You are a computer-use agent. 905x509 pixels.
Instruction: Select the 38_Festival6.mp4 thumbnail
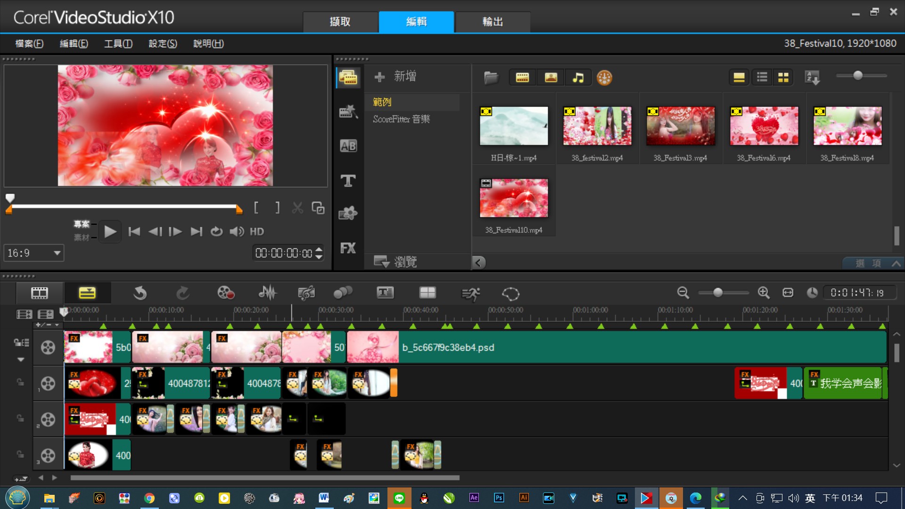(764, 125)
